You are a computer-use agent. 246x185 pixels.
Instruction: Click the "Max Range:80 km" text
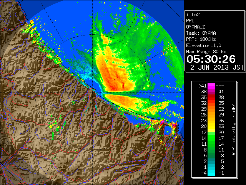(x=206, y=52)
